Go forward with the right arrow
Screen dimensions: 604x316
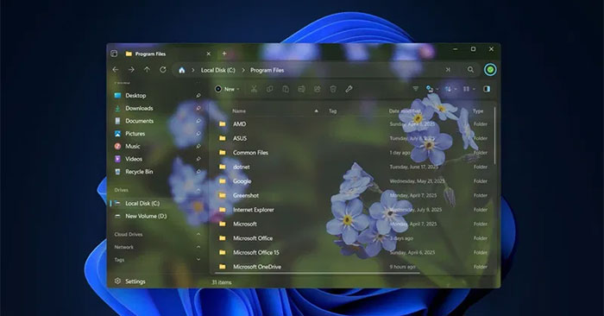click(x=131, y=70)
